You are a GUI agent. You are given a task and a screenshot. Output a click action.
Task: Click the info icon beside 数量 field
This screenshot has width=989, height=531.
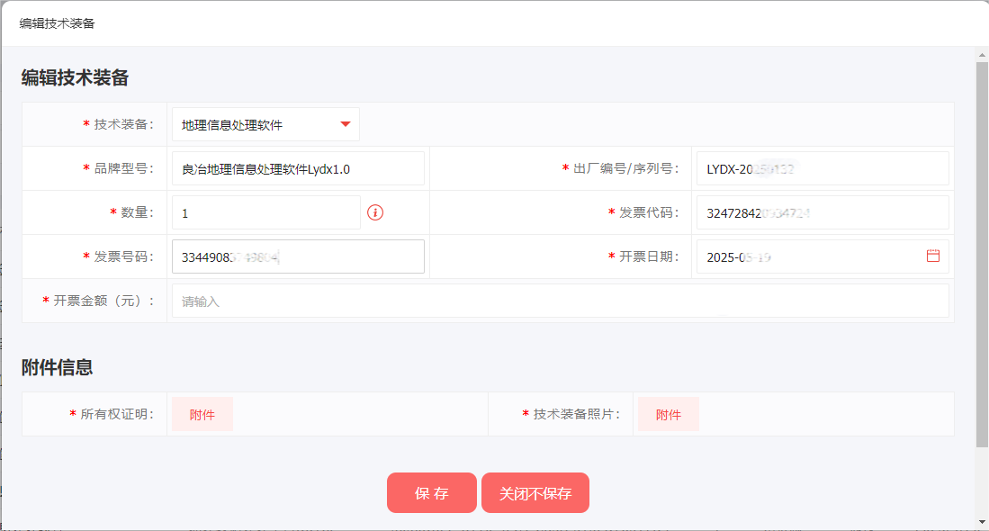coord(375,212)
